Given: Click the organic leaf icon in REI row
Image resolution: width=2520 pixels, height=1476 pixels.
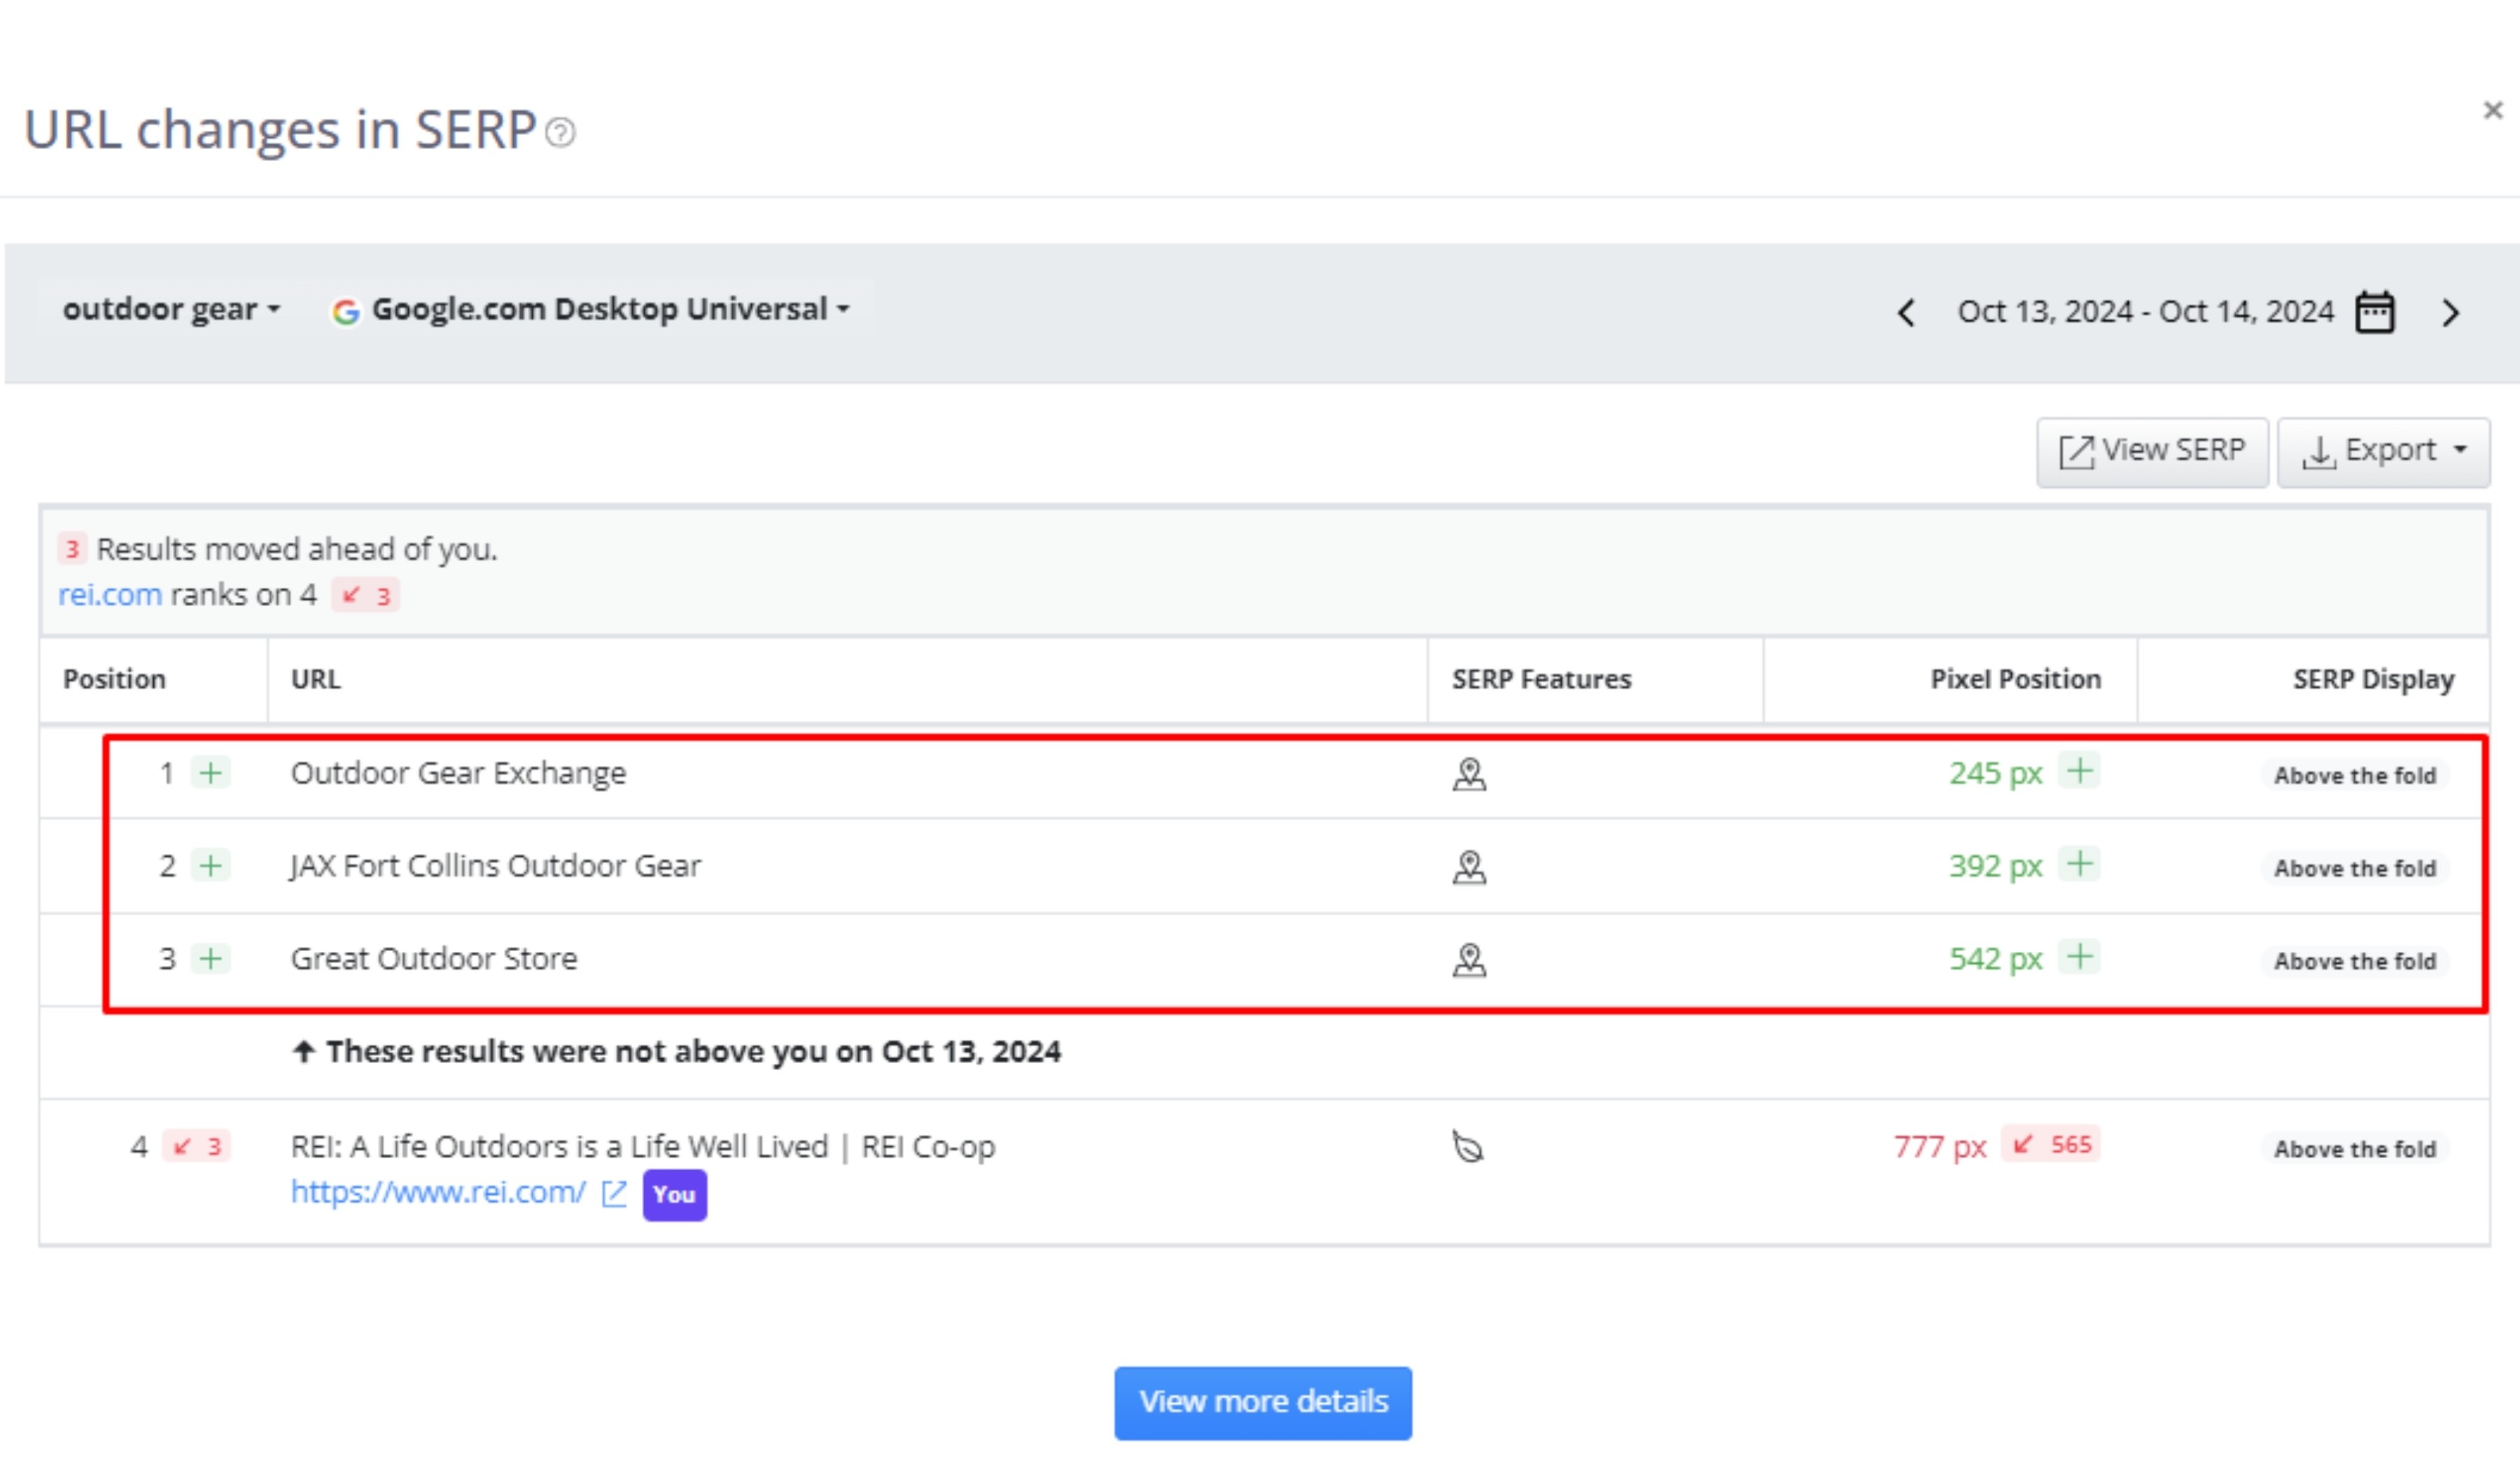Looking at the screenshot, I should [1468, 1147].
